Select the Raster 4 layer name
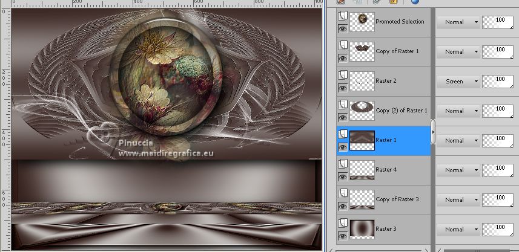 pyautogui.click(x=386, y=170)
